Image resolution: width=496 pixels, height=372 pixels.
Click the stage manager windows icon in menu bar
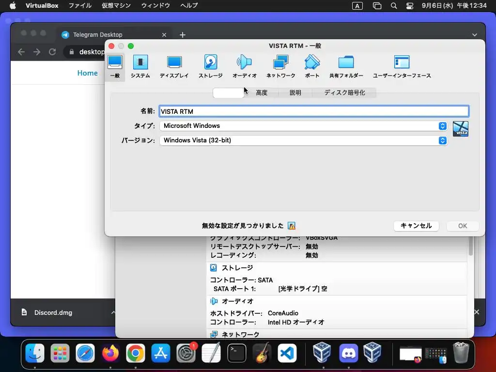point(377,6)
